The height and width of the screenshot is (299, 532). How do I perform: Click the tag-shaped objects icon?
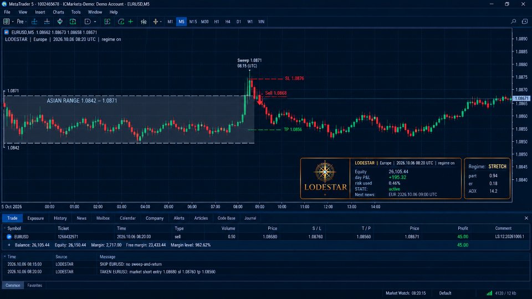pyautogui.click(x=88, y=22)
